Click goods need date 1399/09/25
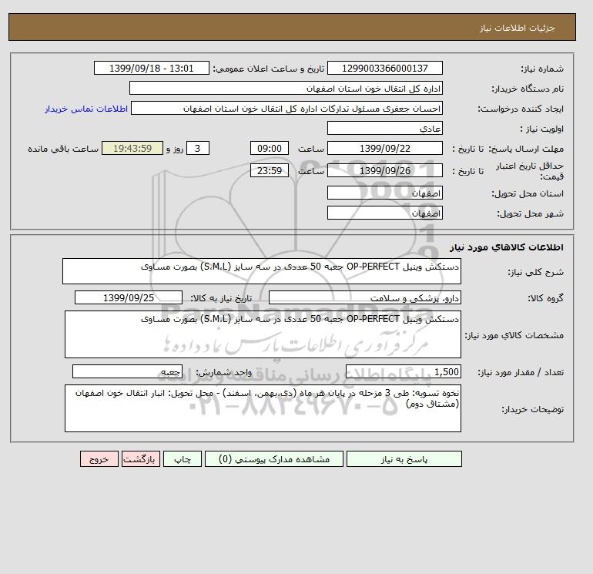This screenshot has height=574, width=593. (x=129, y=297)
